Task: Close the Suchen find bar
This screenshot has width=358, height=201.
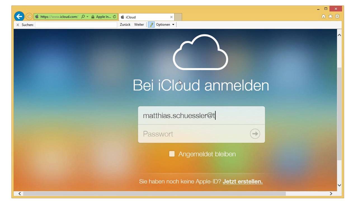Action: [x=18, y=25]
